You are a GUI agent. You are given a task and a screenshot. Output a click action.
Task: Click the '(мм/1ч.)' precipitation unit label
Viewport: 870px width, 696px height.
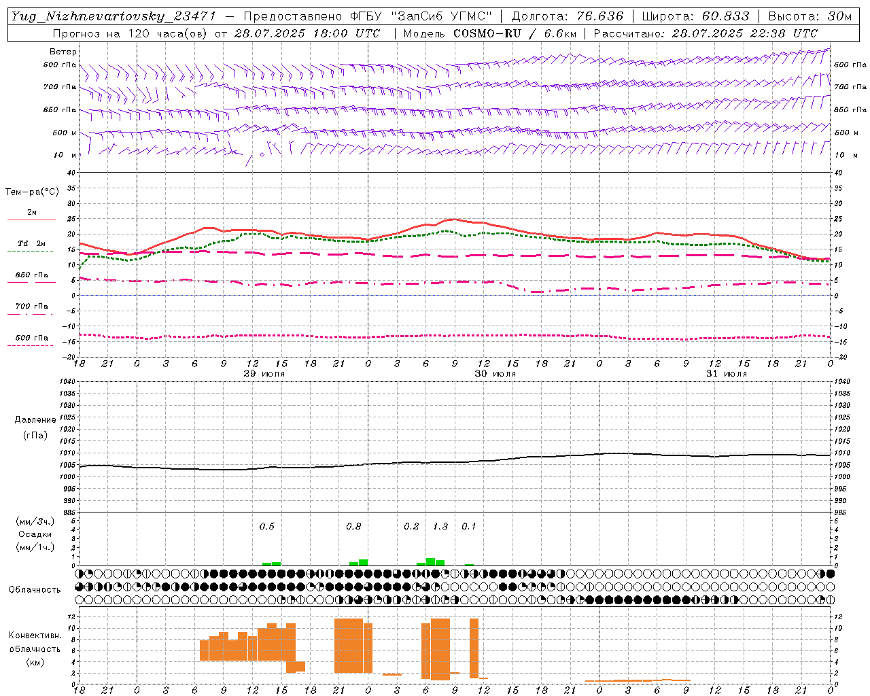(35, 547)
